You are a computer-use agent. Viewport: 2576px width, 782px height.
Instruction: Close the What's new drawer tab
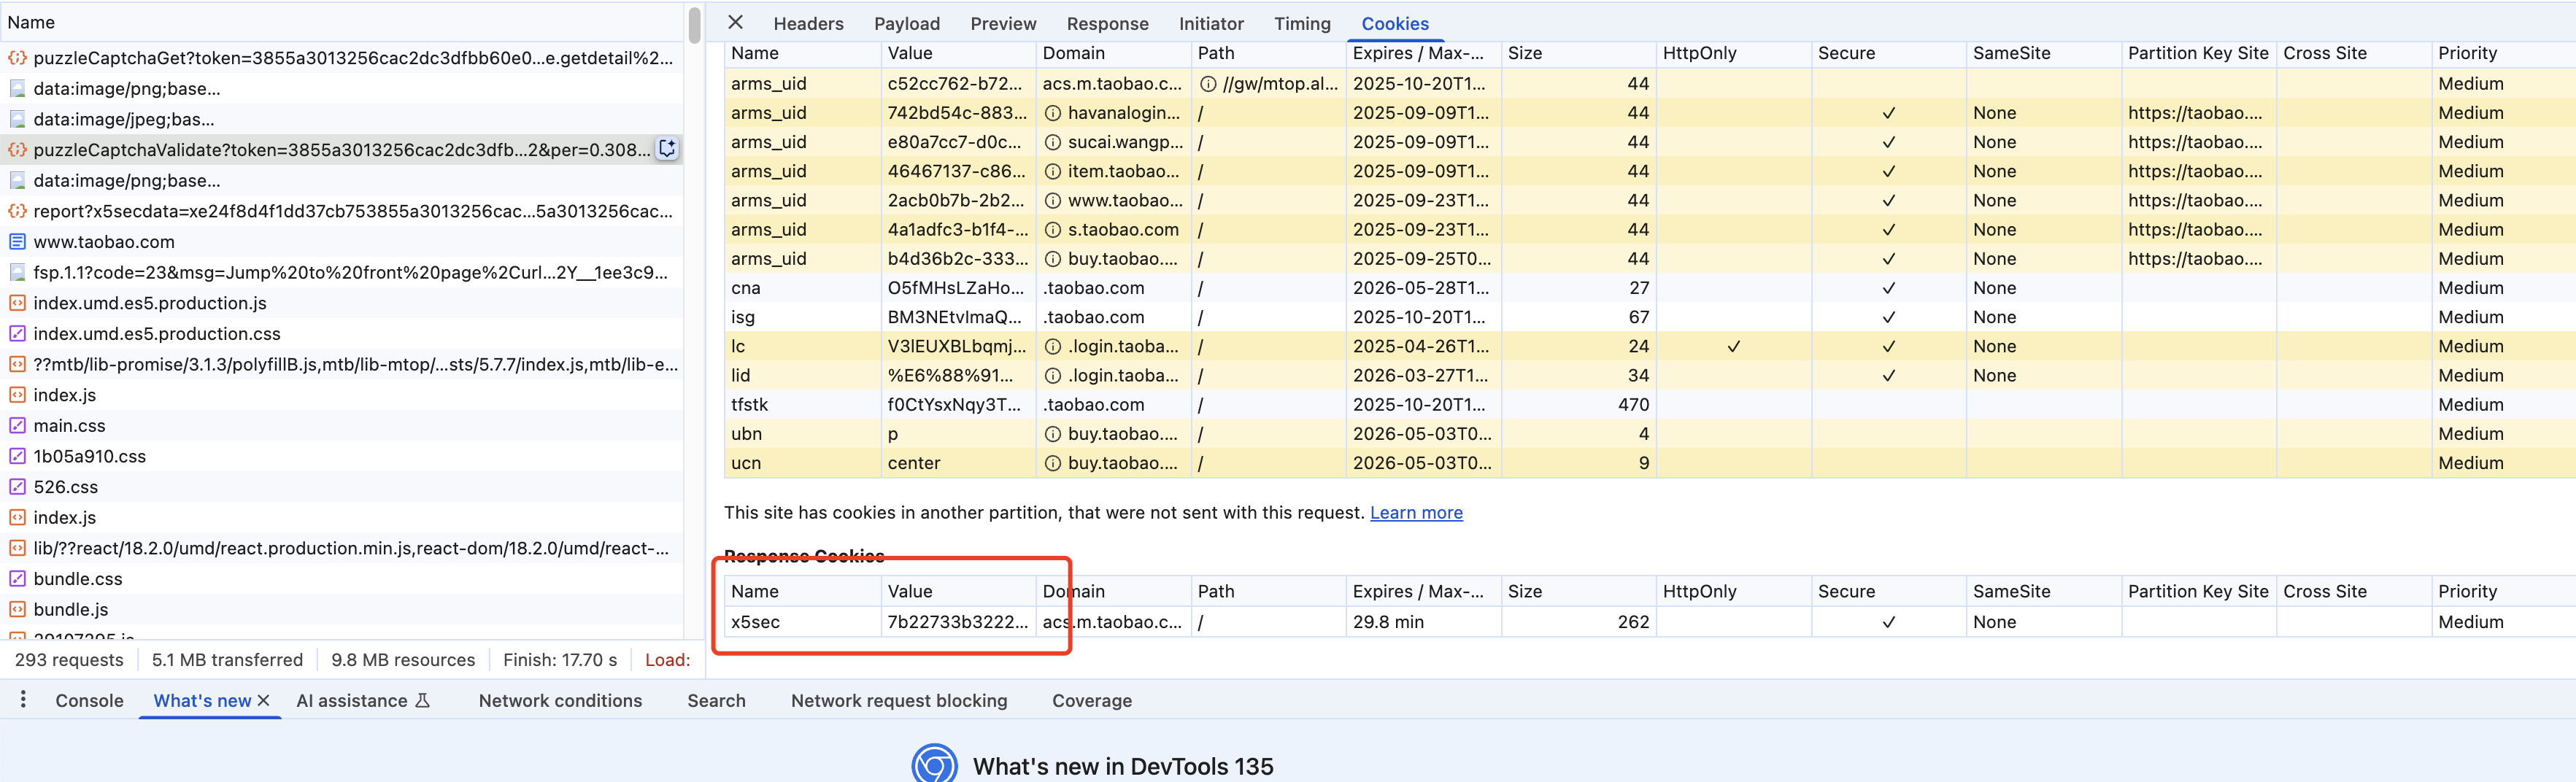(264, 700)
